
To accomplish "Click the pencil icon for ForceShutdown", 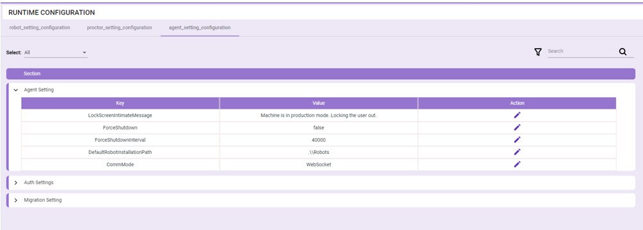I will click(517, 128).
